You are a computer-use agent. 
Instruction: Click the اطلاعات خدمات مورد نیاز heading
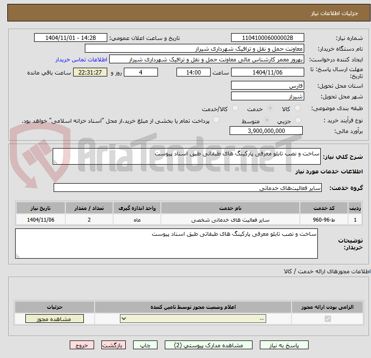pyautogui.click(x=329, y=171)
